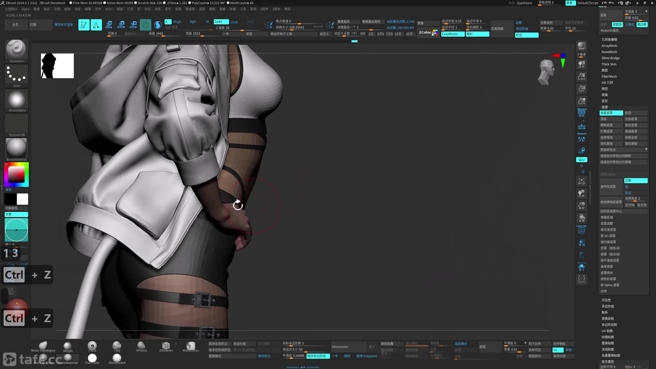Image resolution: width=656 pixels, height=369 pixels.
Task: Click 反选 invert mask button
Action: pos(636,113)
